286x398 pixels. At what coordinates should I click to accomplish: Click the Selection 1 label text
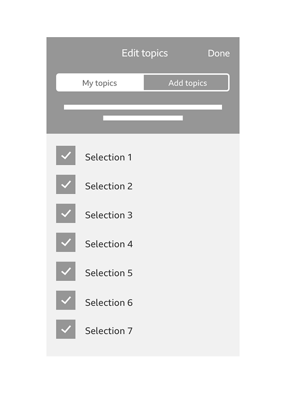tap(108, 157)
